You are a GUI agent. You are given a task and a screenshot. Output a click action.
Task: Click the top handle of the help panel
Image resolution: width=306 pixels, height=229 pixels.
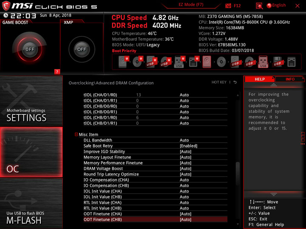[x=274, y=85]
